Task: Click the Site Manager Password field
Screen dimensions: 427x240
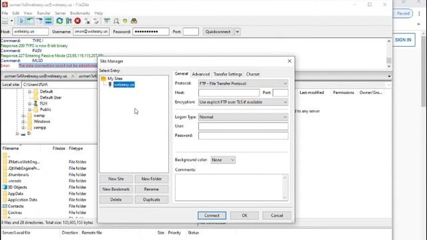Action: click(x=243, y=135)
